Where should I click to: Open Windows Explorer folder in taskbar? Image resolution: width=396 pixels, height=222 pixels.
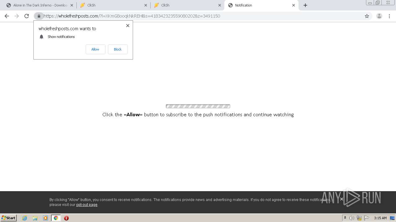coord(35,218)
